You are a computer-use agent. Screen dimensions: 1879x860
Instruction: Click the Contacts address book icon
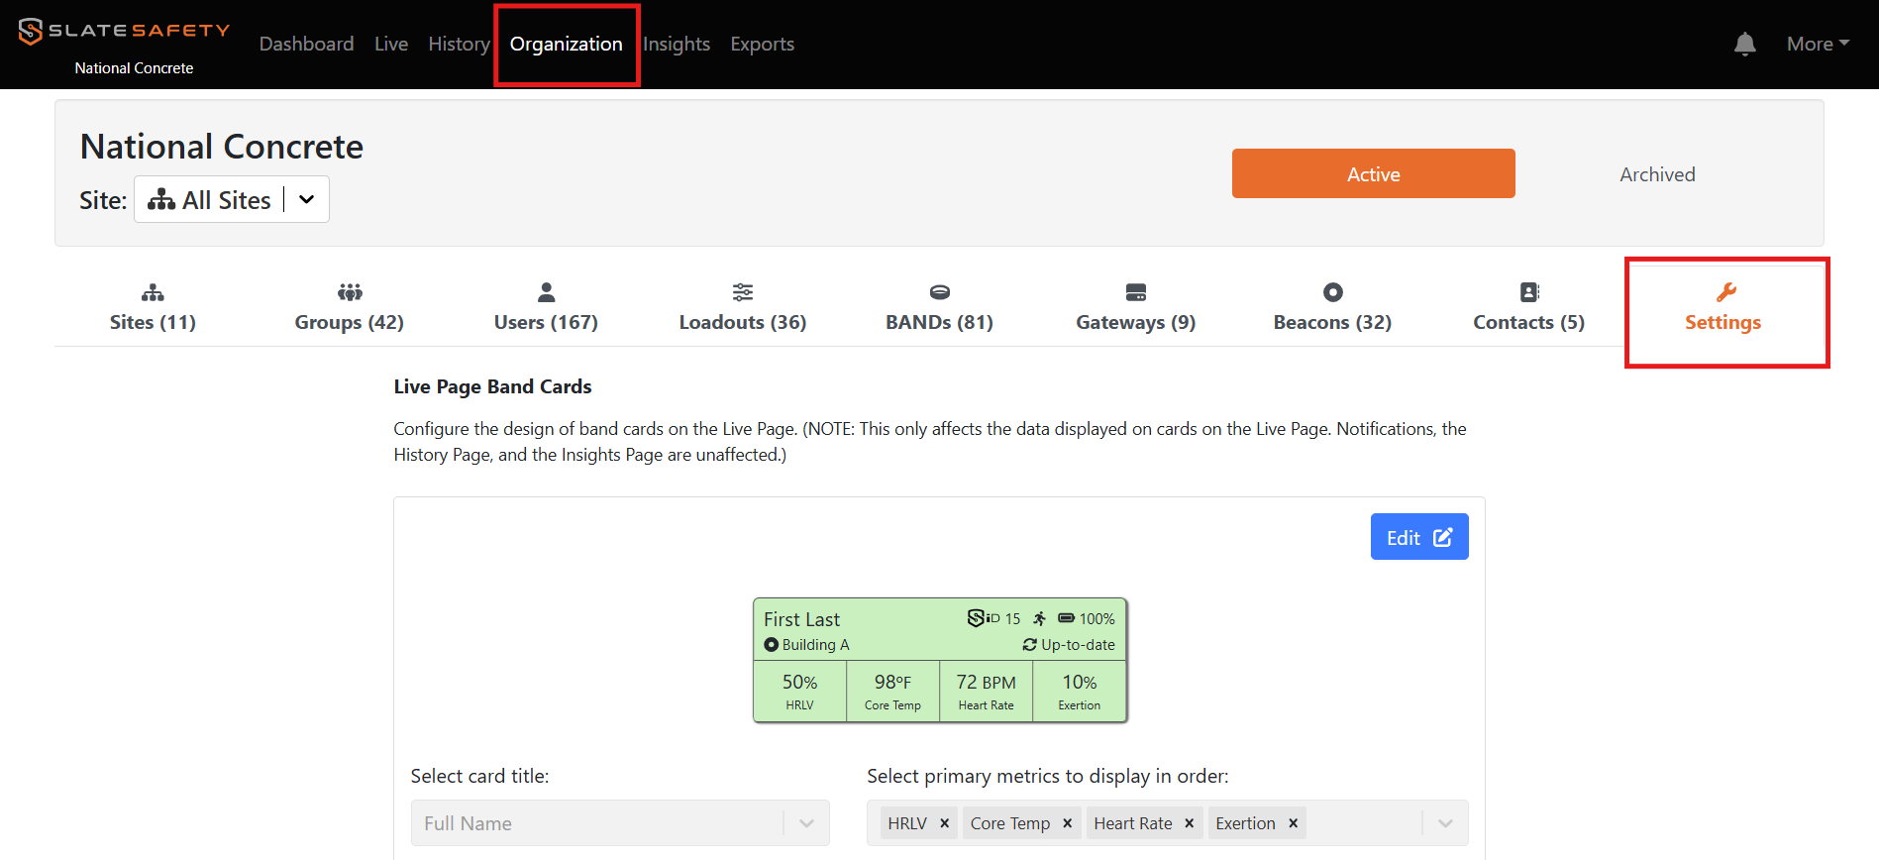(x=1529, y=292)
